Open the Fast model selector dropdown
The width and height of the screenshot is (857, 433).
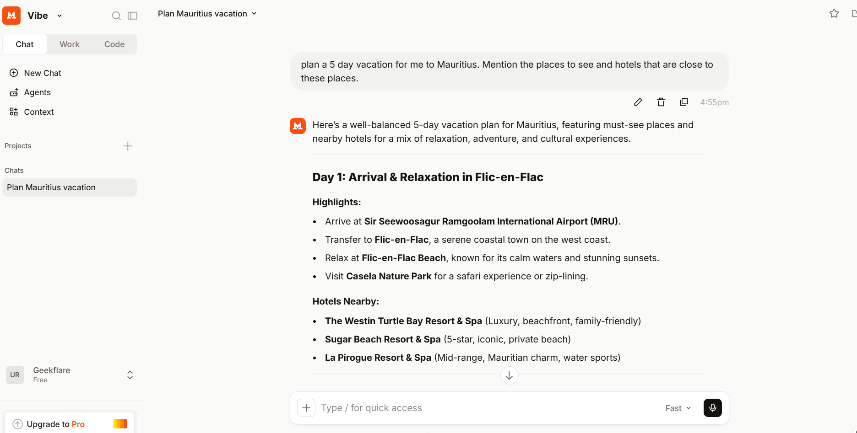[678, 408]
